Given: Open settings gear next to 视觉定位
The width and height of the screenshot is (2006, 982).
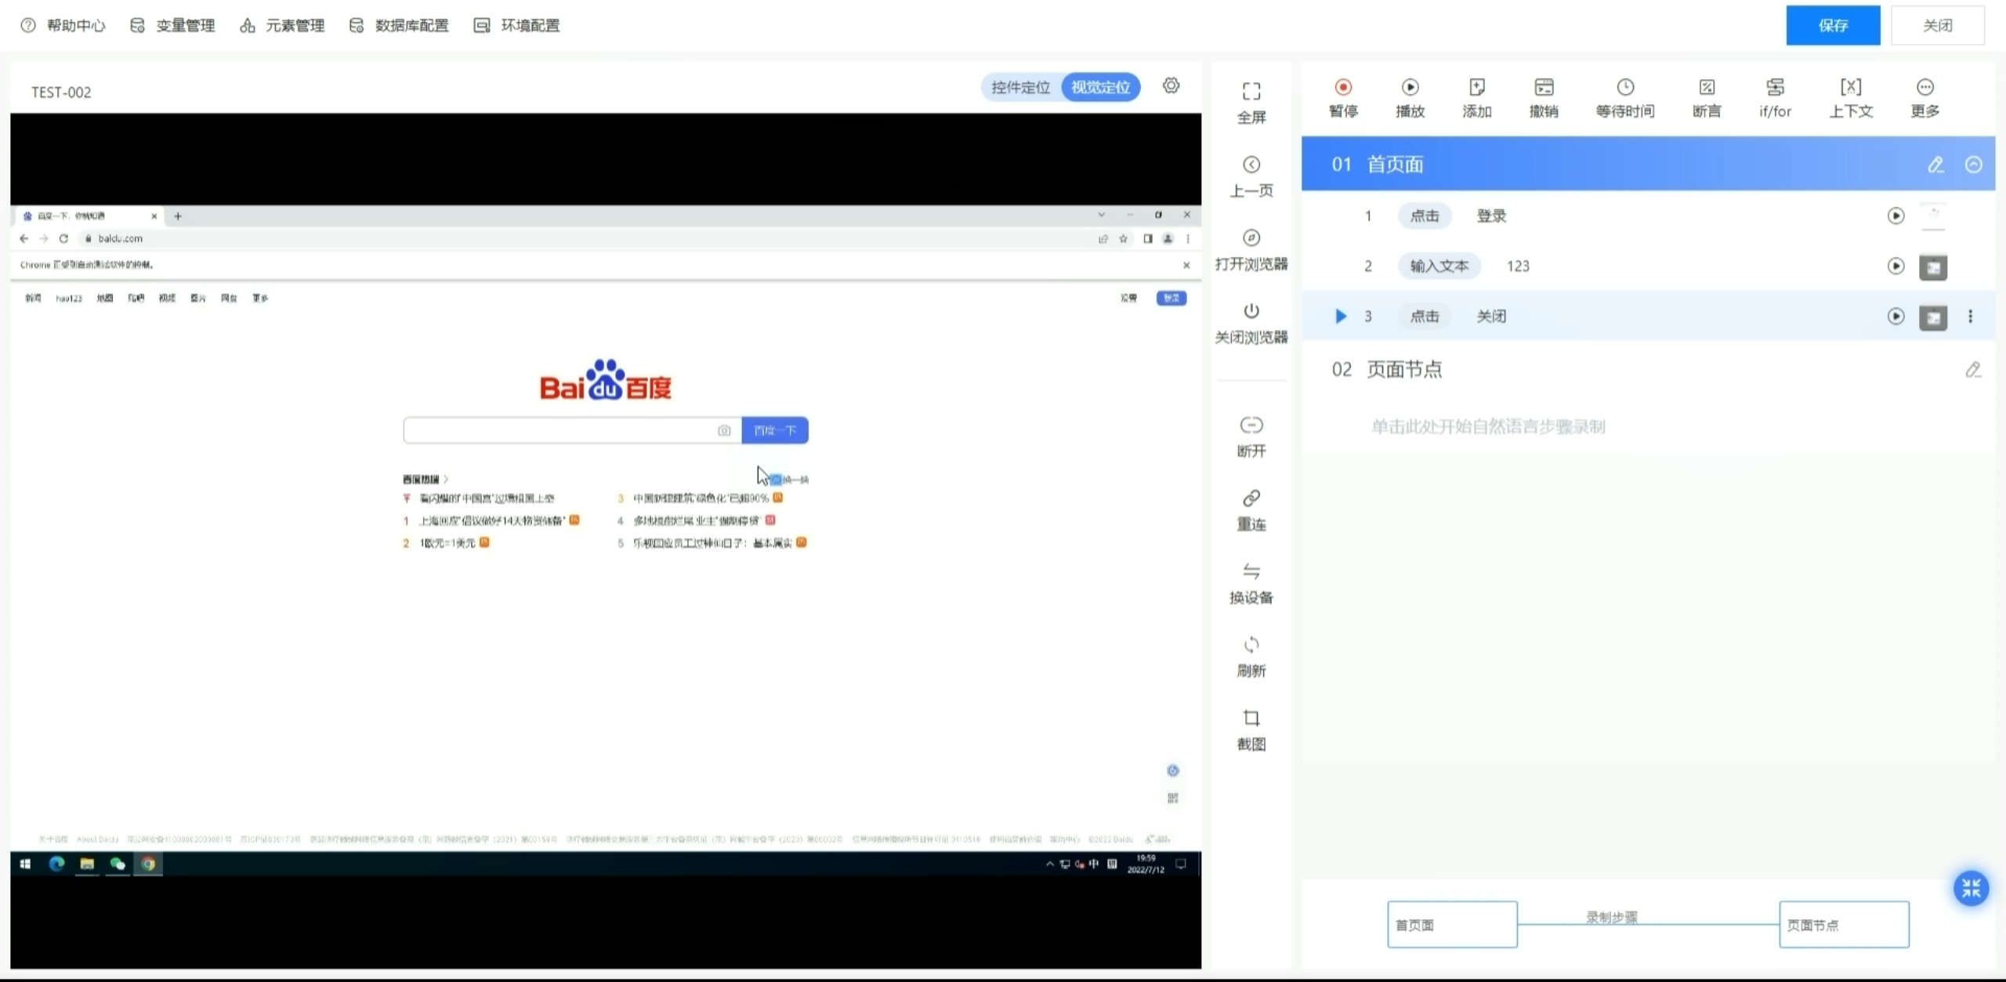Looking at the screenshot, I should (x=1171, y=85).
